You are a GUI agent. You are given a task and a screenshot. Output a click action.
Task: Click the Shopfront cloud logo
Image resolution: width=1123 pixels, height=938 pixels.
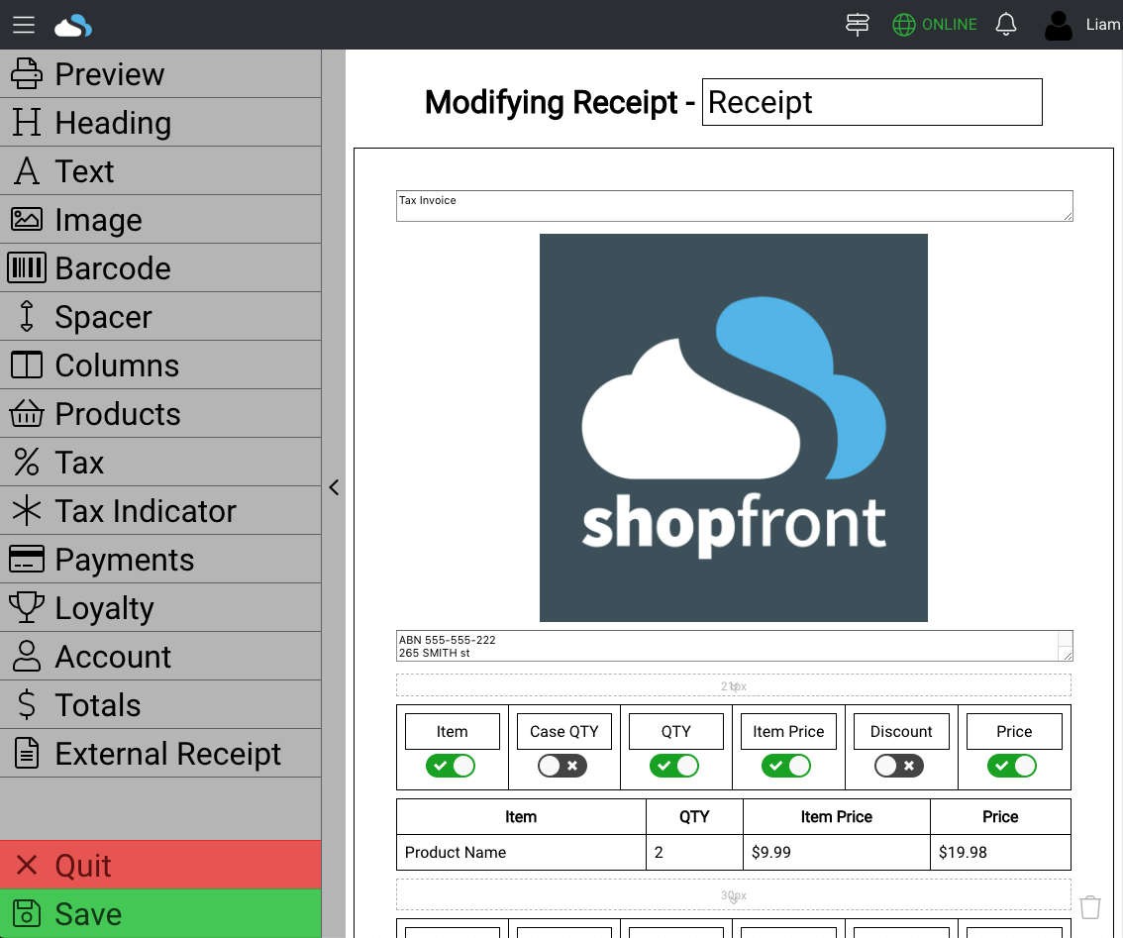click(x=73, y=25)
